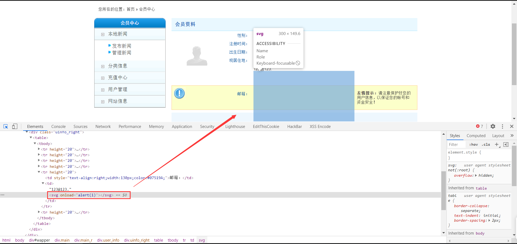Show more style tabs with chevron
Image resolution: width=517 pixels, height=244 pixels.
(x=512, y=136)
